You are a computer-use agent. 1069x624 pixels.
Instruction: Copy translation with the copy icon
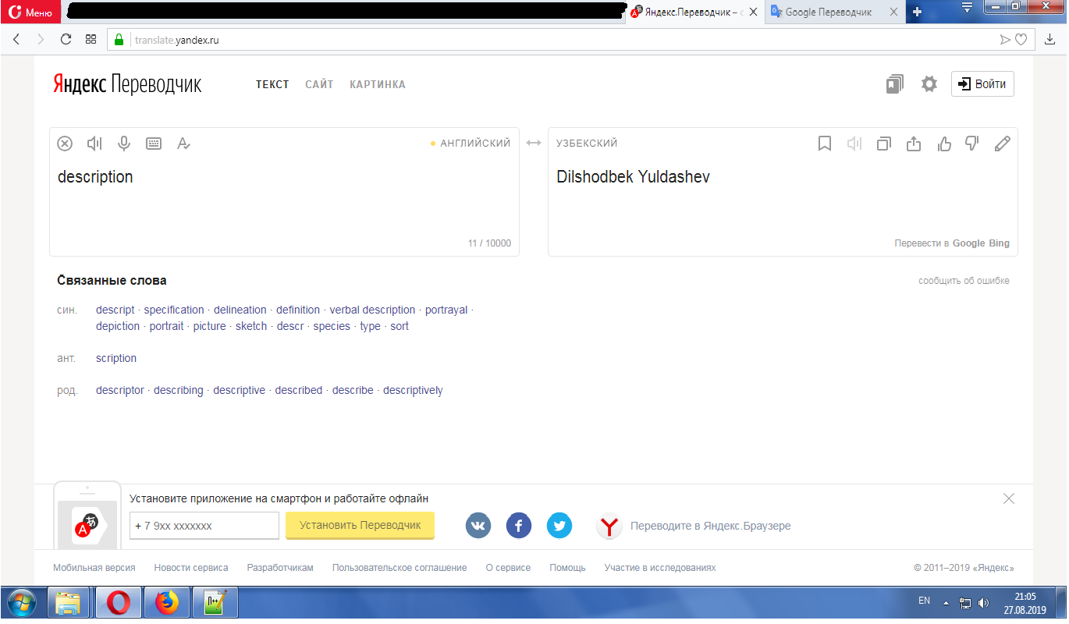(884, 144)
